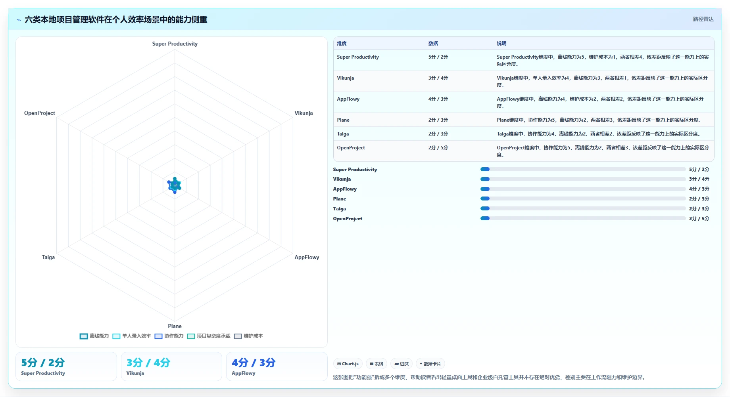Click the Plane description text in table

pyautogui.click(x=599, y=120)
